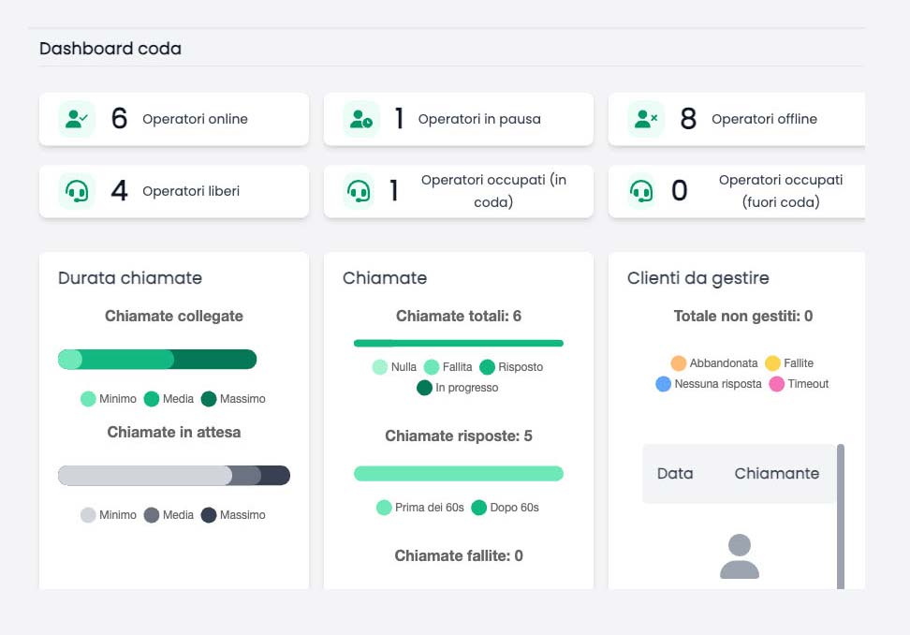This screenshot has width=910, height=635.
Task: Click the Operatori occupati (fuori coda) label
Action: [781, 191]
